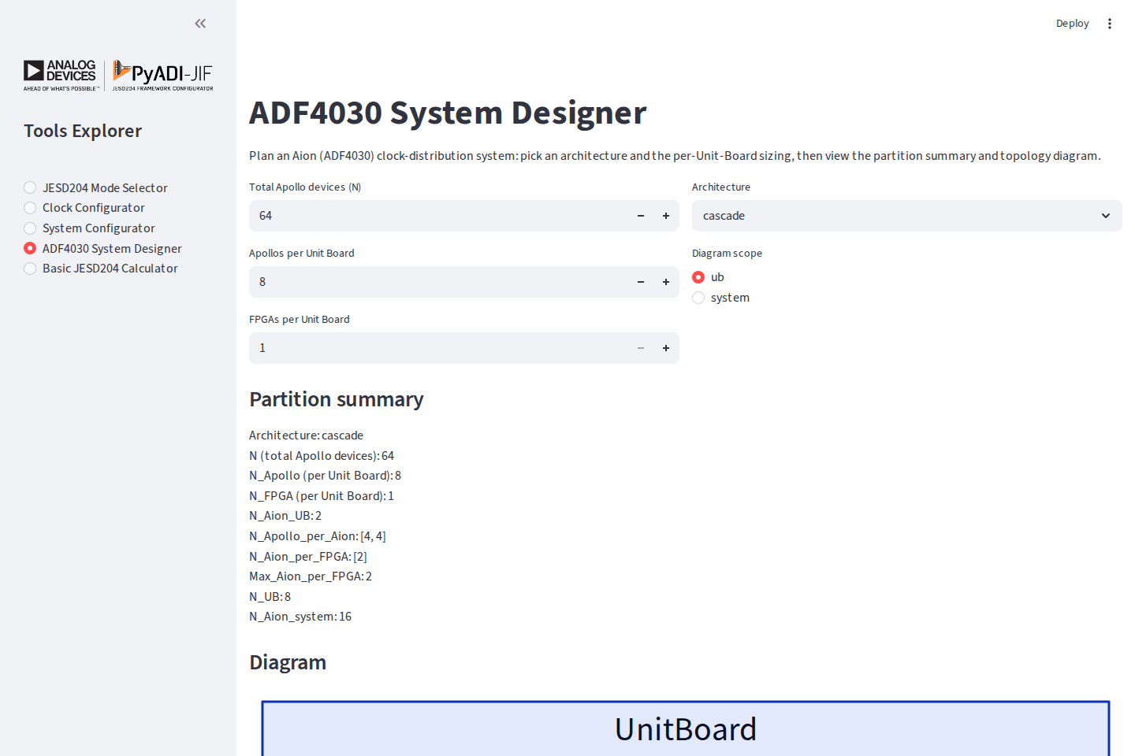
Task: Click 'Architecture: cascade' summary line
Action: coord(307,435)
